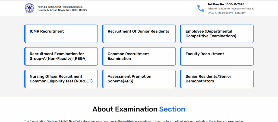Viewport: 278px width, 122px height.
Task: Select Employee Departmental Competitive Examinations card
Action: (217, 34)
